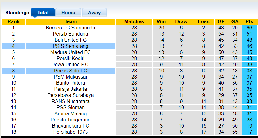Image resolution: width=258 pixels, height=138 pixels.
Task: Click the Rank column header
Action: [13, 21]
